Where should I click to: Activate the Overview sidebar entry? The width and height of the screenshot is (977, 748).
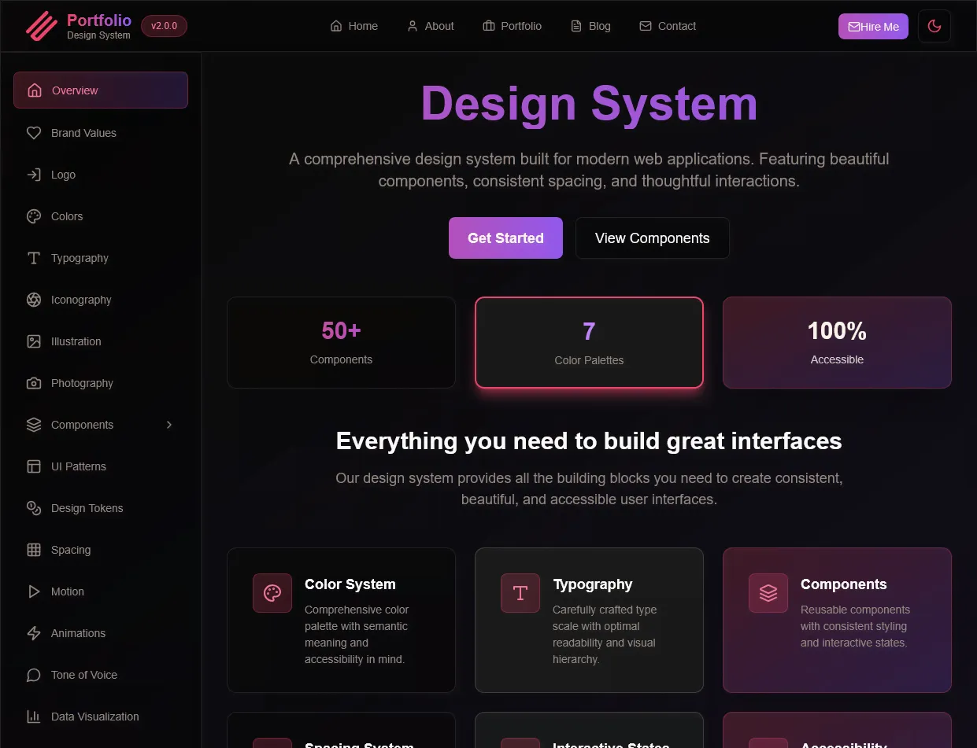coord(100,90)
